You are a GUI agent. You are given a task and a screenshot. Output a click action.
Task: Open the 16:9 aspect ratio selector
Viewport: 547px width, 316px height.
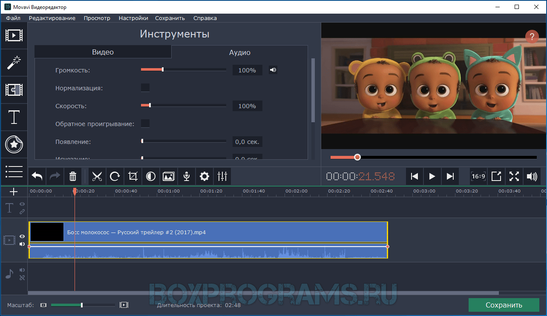click(478, 176)
